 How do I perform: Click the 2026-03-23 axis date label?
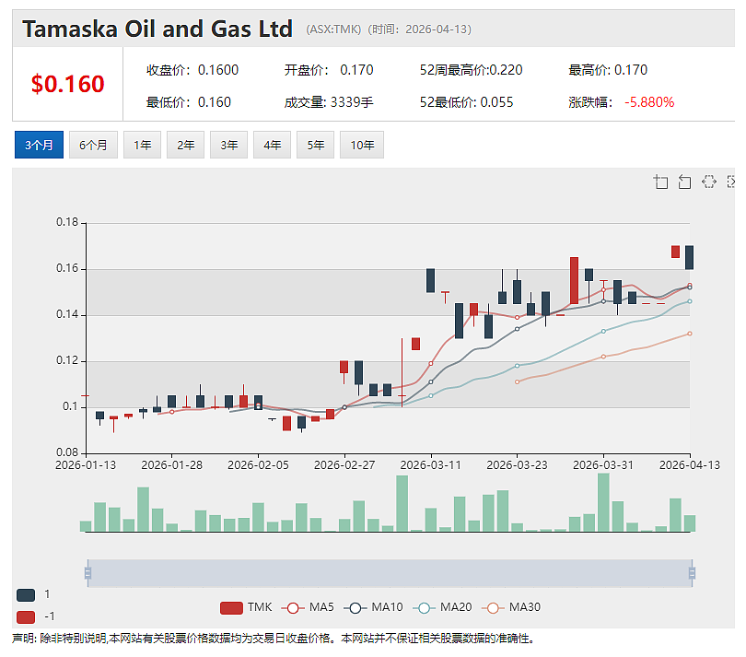(x=517, y=465)
